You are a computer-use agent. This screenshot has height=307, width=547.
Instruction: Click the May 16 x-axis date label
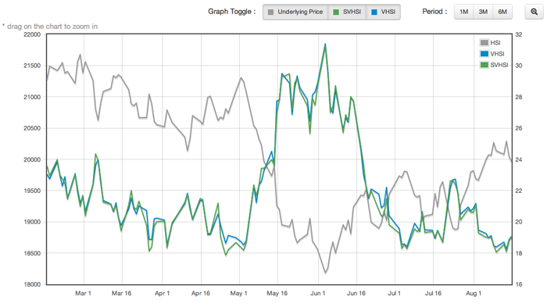(277, 293)
